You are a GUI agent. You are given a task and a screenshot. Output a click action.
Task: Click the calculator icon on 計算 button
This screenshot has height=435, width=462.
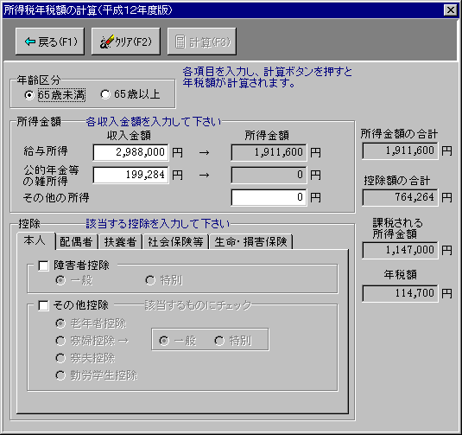coord(180,42)
